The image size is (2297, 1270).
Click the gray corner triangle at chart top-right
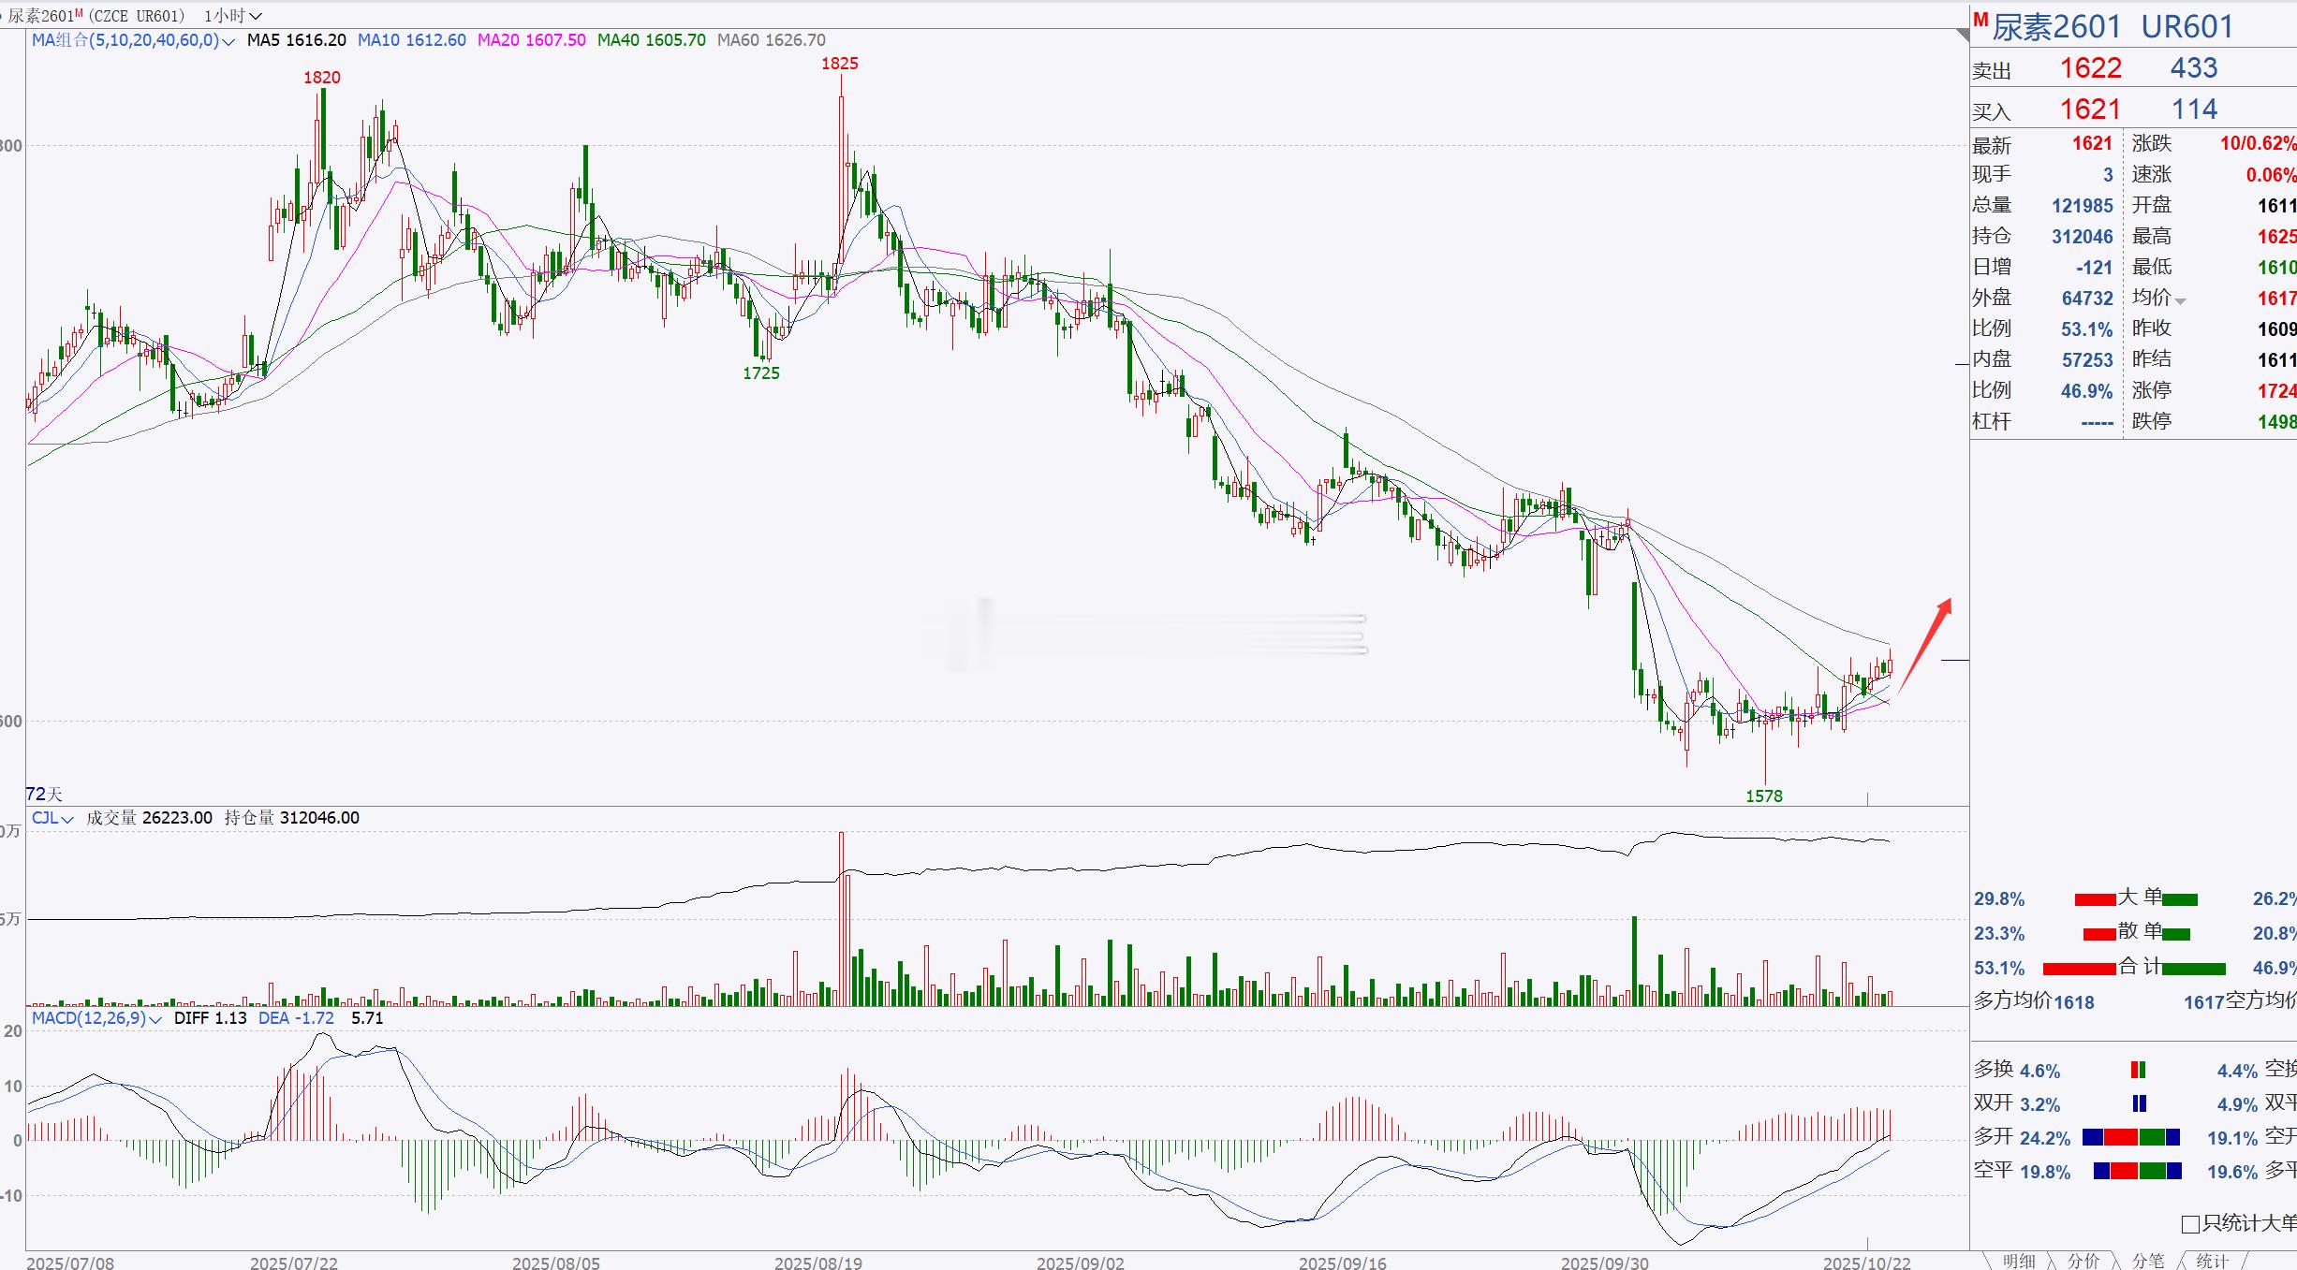[1963, 35]
